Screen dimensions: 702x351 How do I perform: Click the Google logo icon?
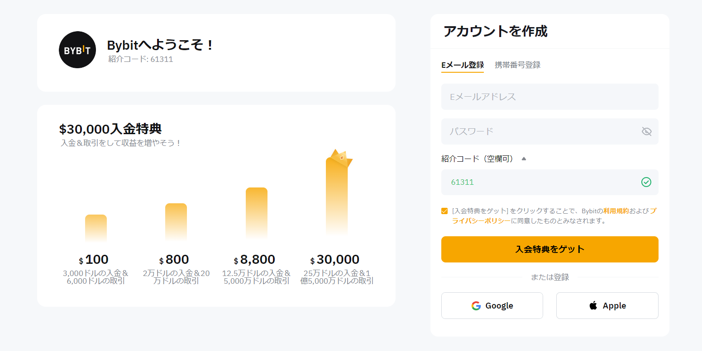pos(476,306)
